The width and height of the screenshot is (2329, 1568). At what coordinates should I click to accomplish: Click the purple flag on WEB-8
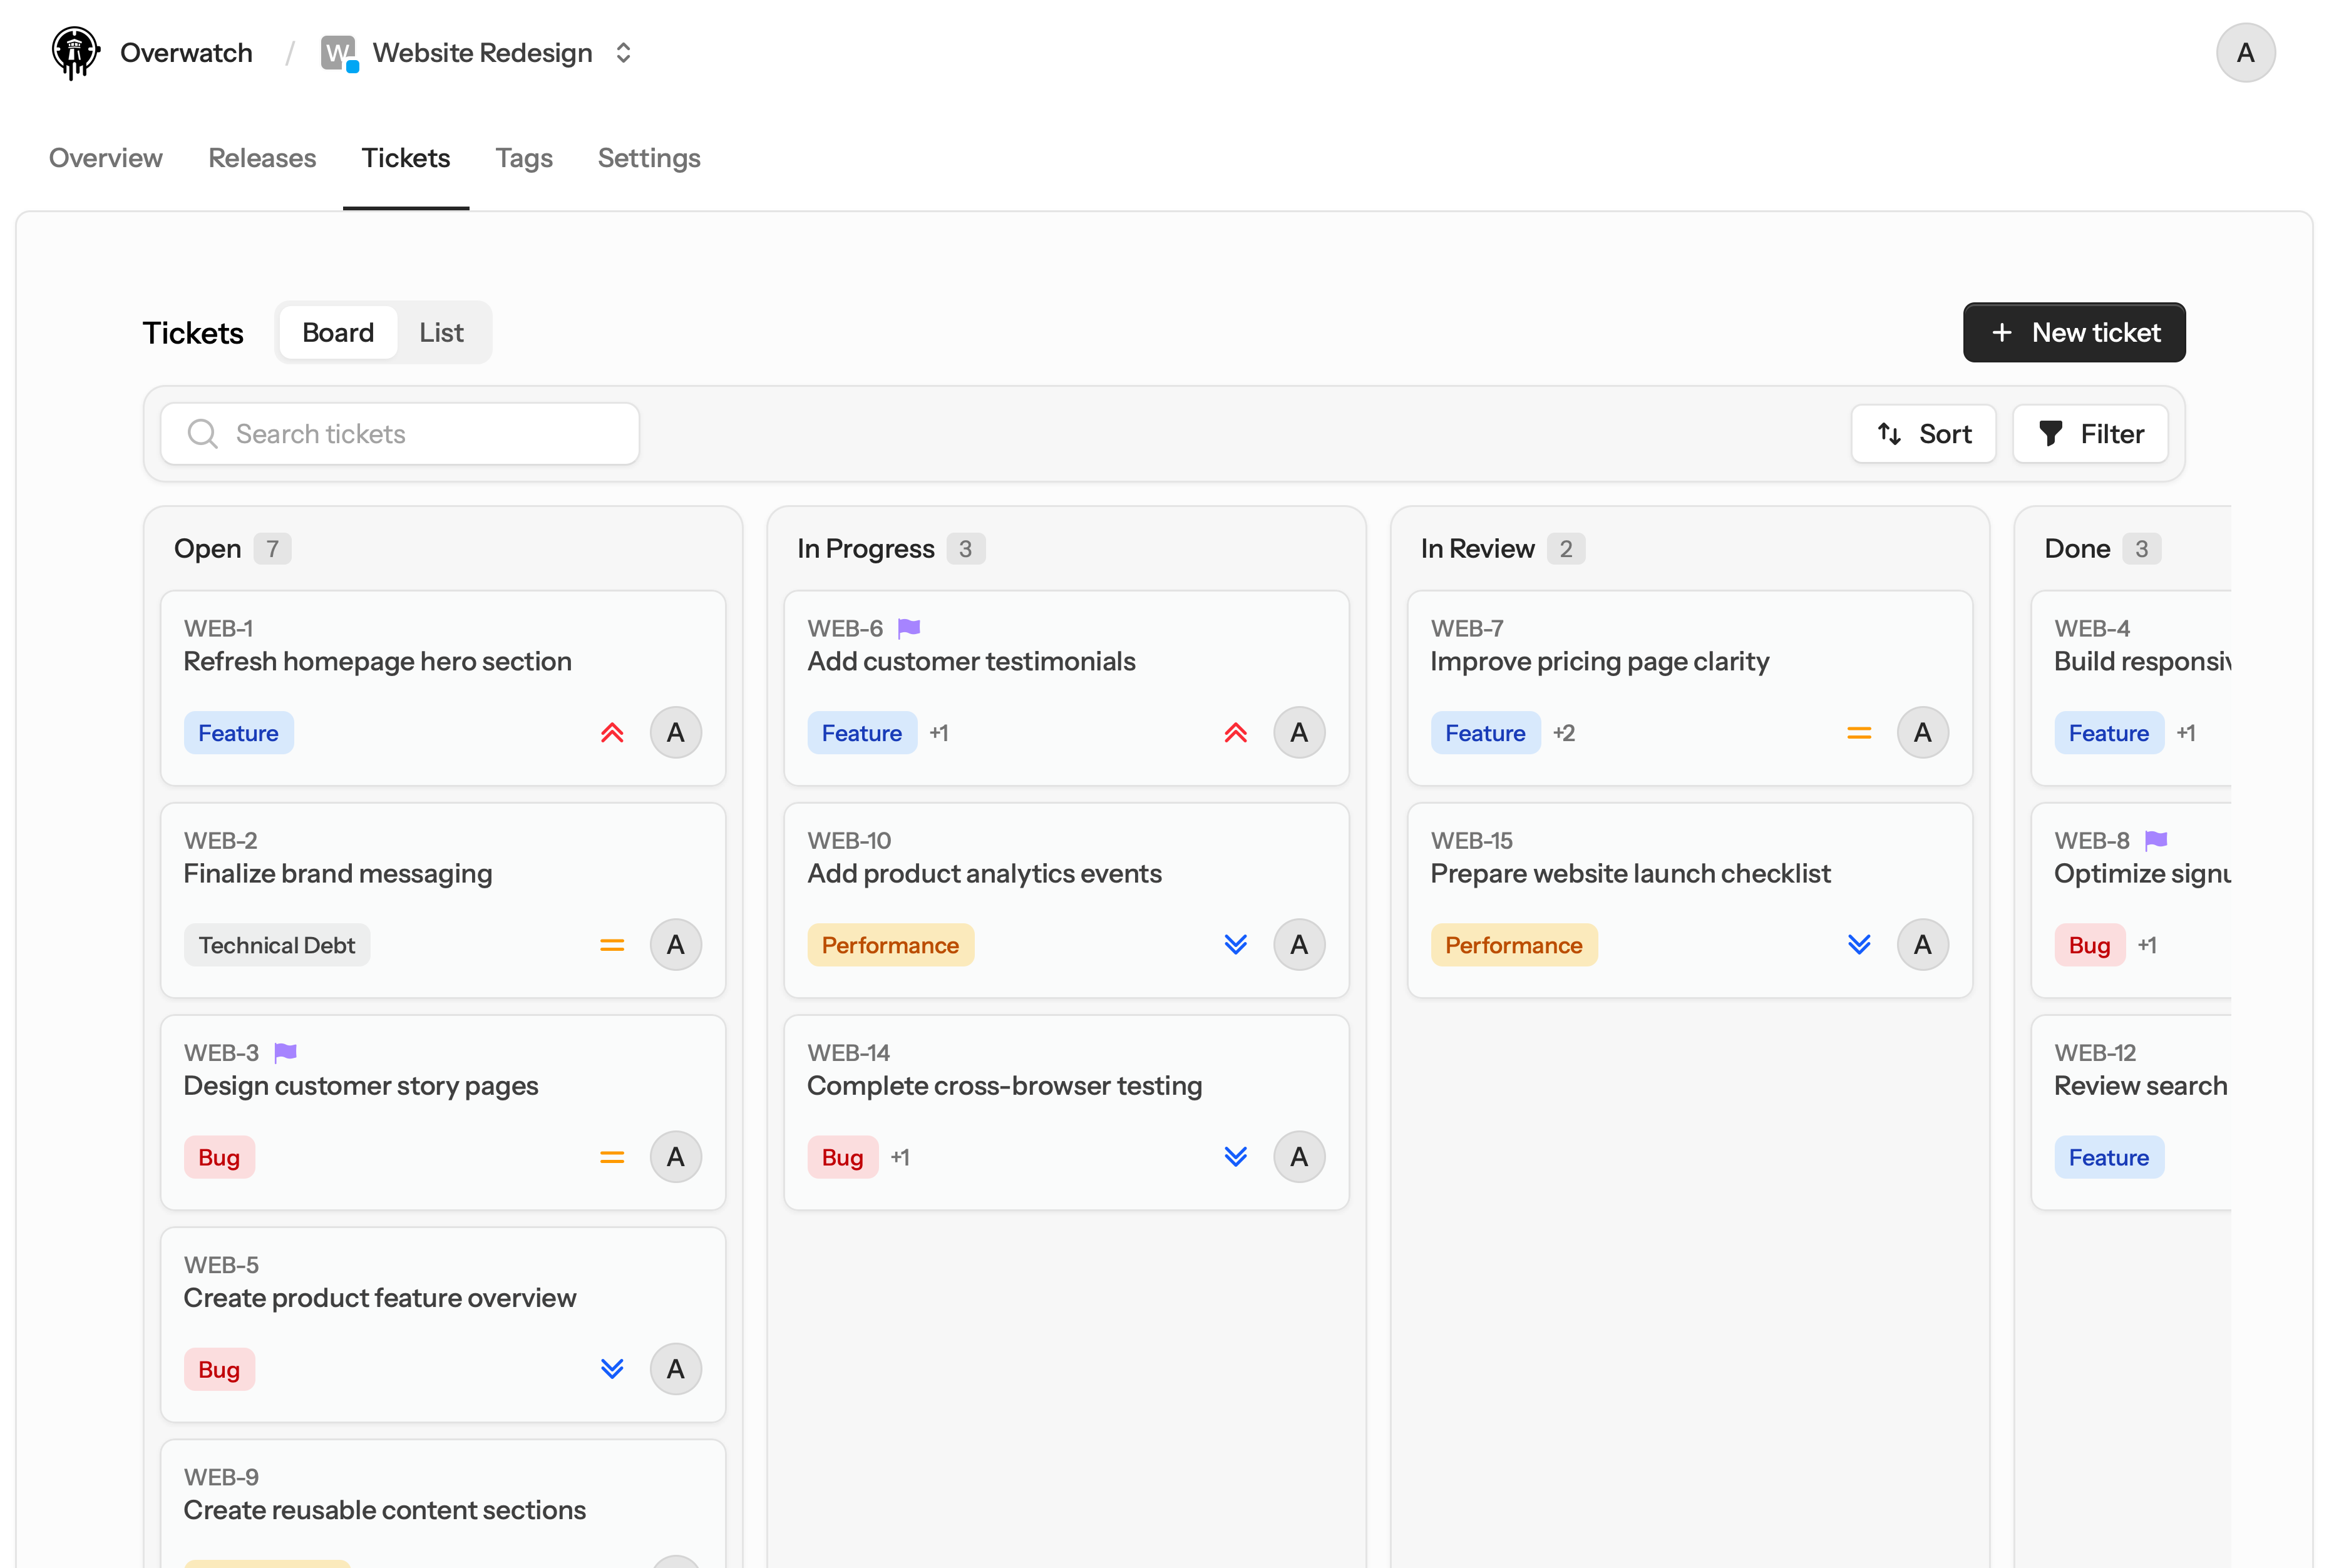pos(2156,840)
